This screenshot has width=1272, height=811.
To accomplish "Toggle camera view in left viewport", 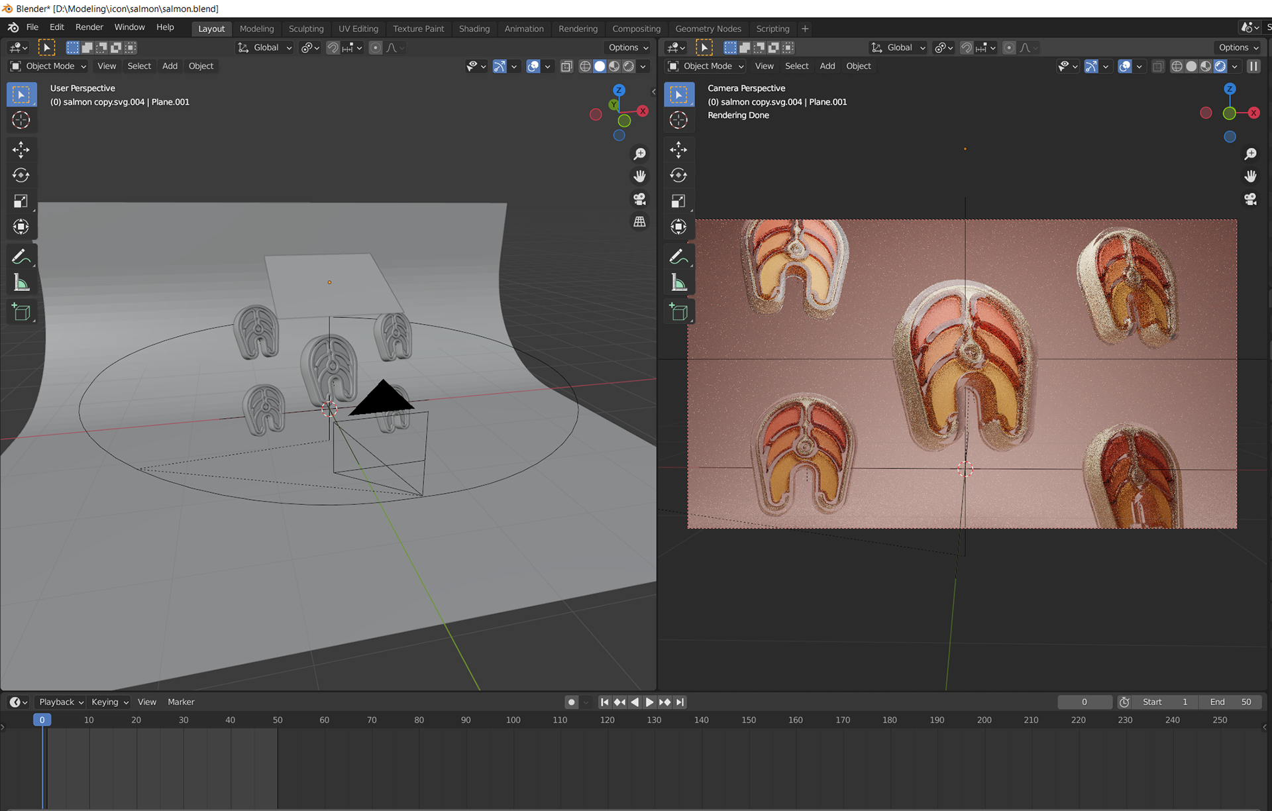I will [639, 199].
